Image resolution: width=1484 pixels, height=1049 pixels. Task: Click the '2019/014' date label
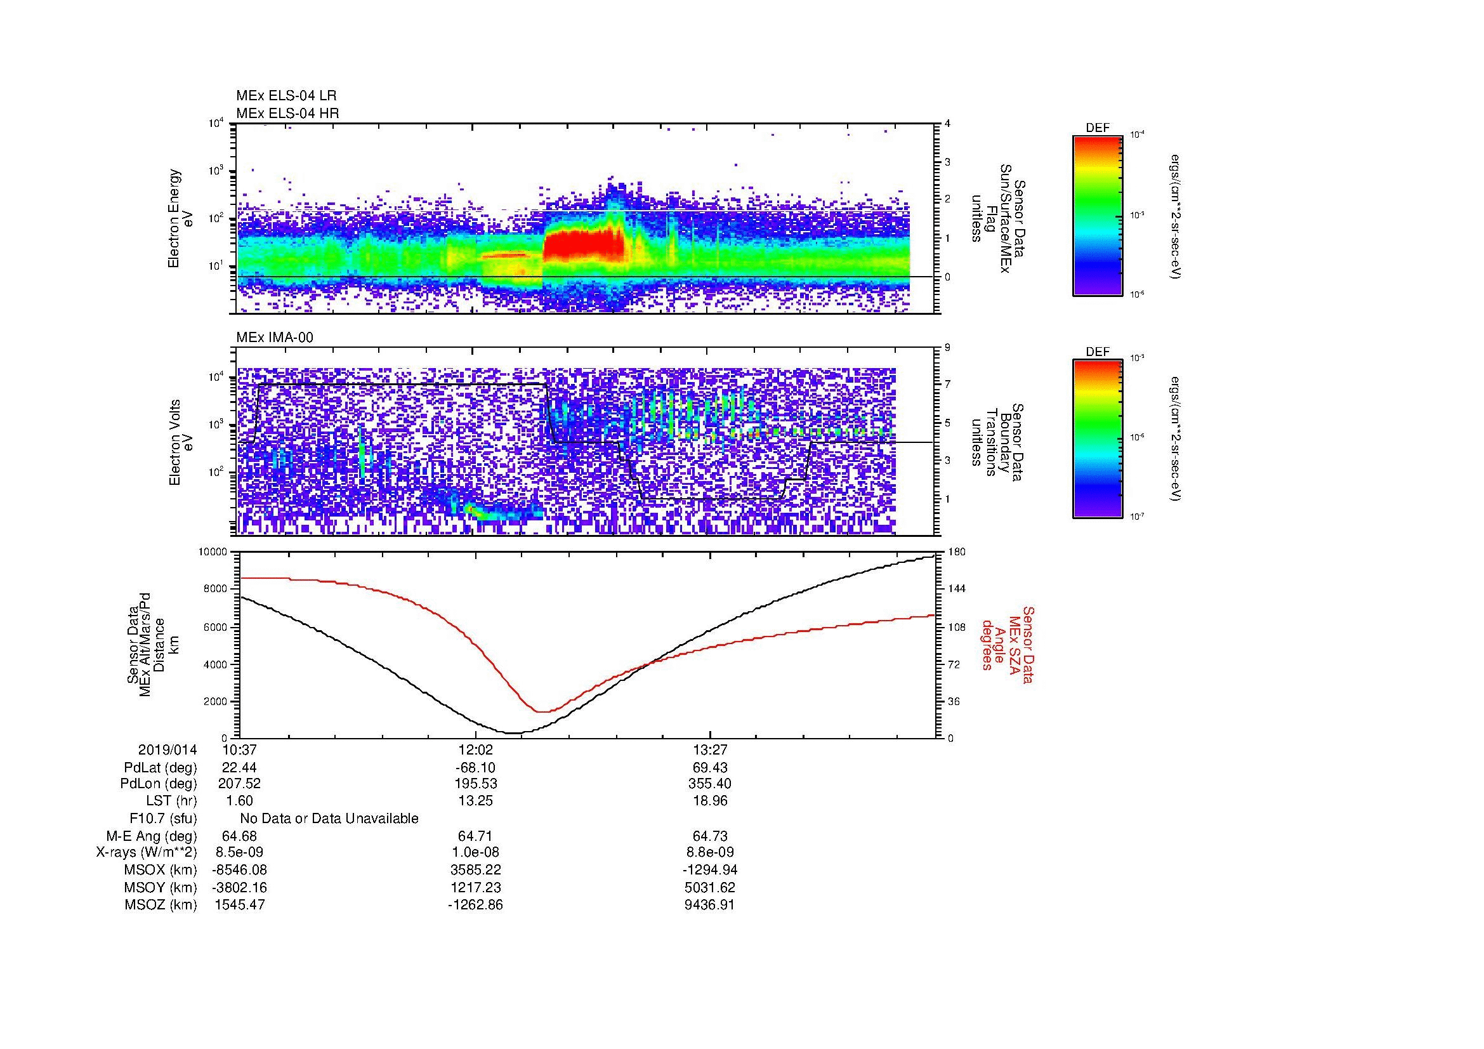pyautogui.click(x=167, y=749)
